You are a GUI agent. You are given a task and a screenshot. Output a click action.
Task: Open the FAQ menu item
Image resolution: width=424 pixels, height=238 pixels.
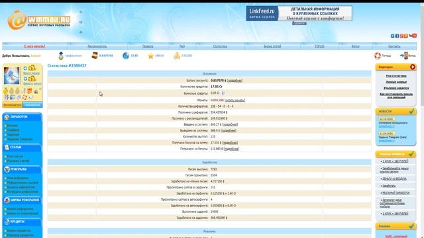pyautogui.click(x=182, y=46)
